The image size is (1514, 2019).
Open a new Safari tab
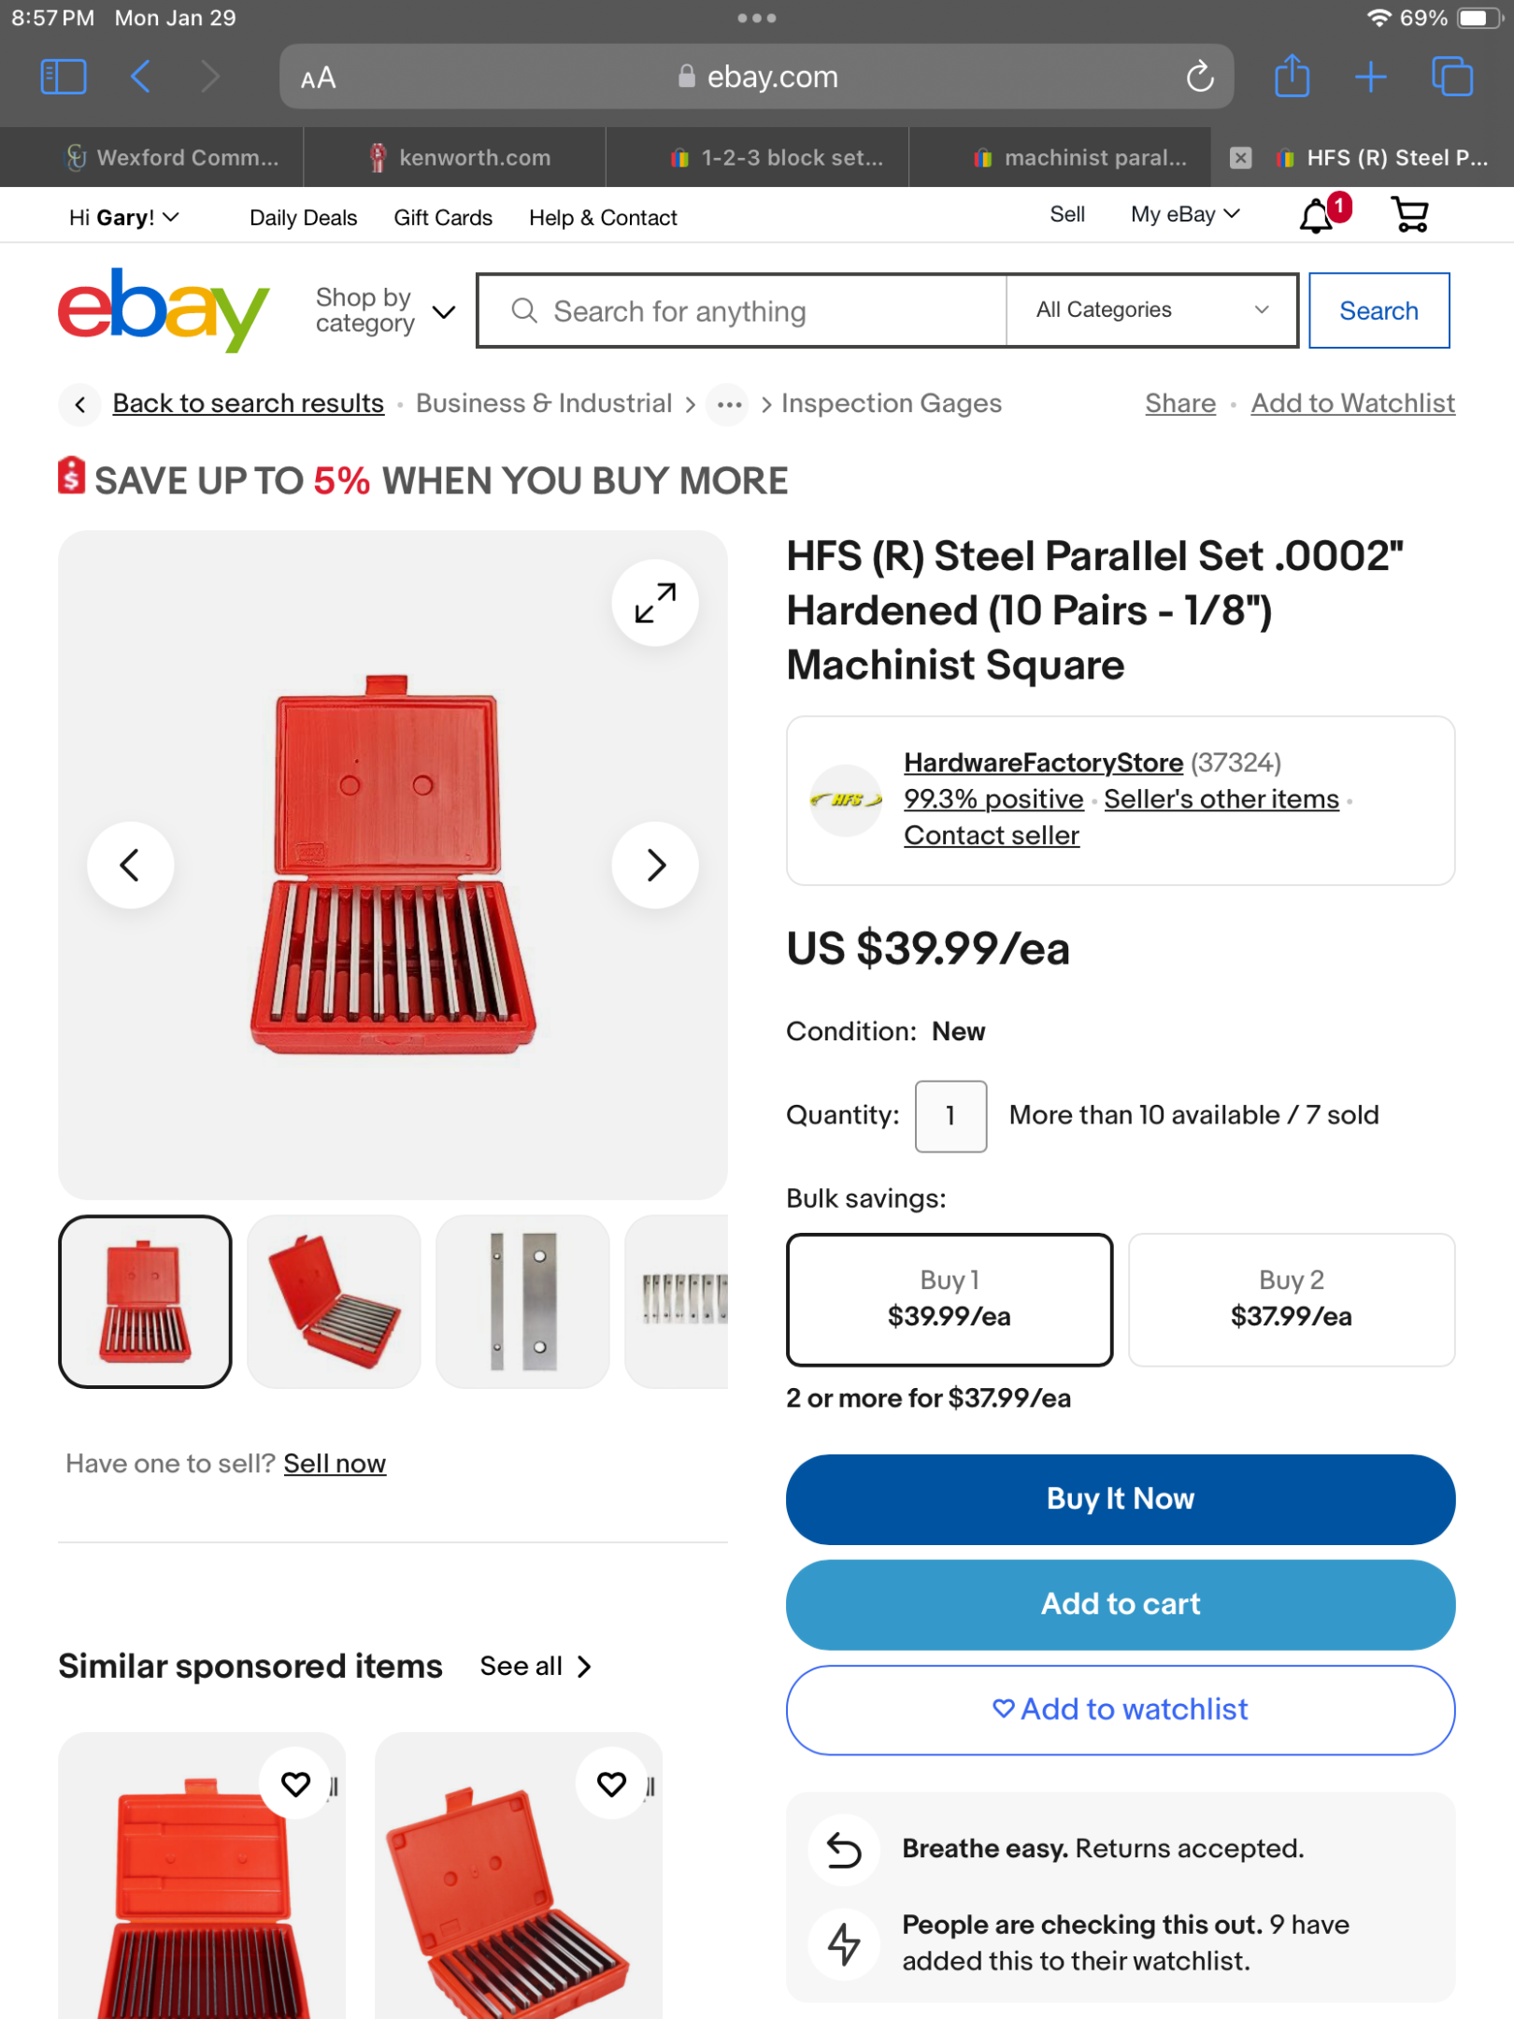[x=1370, y=77]
